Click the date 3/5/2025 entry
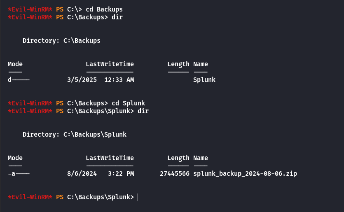Image resolution: width=344 pixels, height=212 pixels. pos(82,80)
